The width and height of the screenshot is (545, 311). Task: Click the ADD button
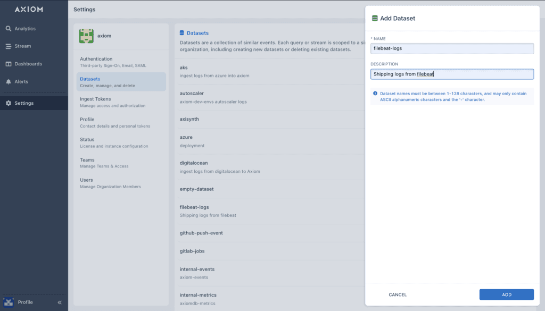[507, 295]
